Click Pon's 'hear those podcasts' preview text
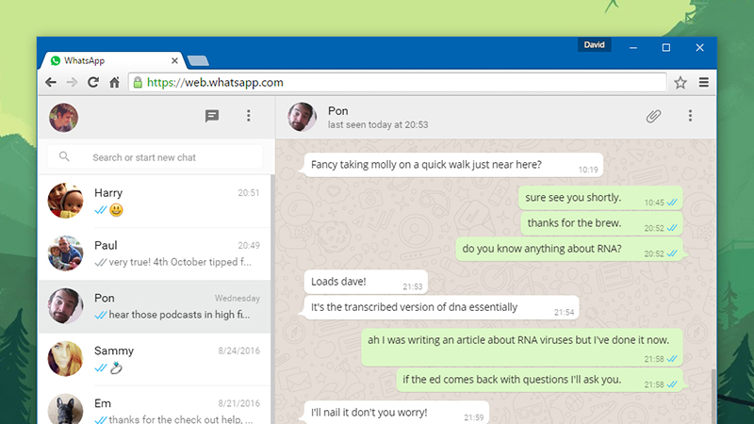The image size is (754, 424). point(179,315)
